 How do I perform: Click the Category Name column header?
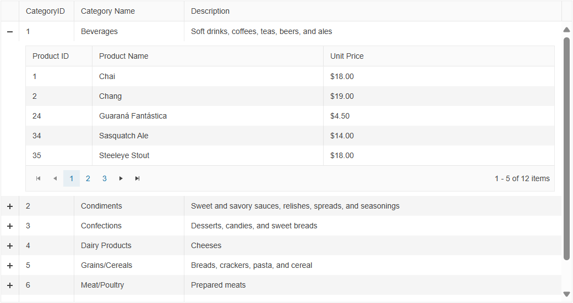[x=108, y=11]
